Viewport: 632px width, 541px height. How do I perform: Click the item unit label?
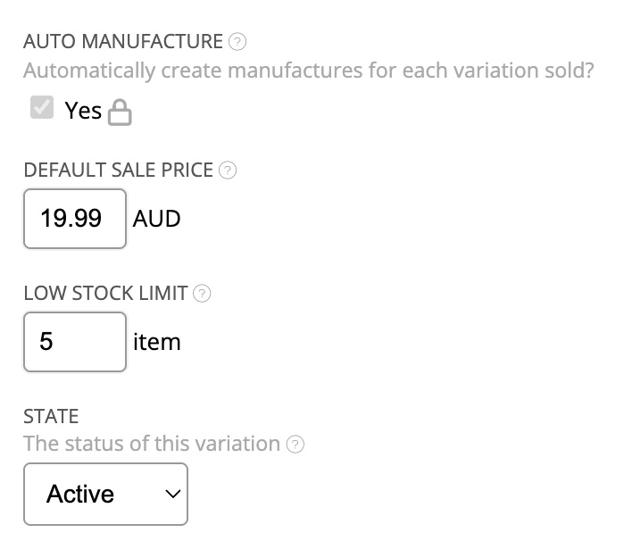(x=157, y=342)
